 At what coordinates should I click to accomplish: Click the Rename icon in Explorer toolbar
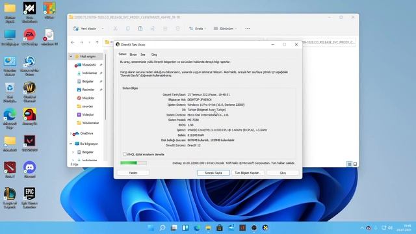click(x=153, y=29)
